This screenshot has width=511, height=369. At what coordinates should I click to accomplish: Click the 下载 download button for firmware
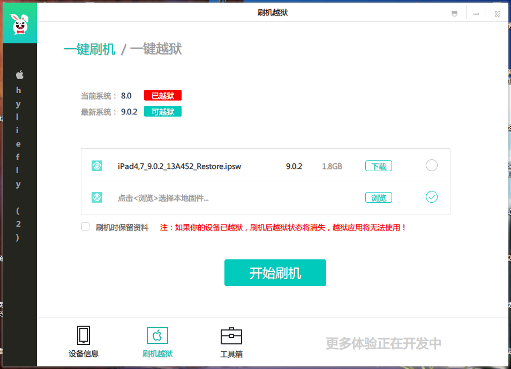[378, 166]
